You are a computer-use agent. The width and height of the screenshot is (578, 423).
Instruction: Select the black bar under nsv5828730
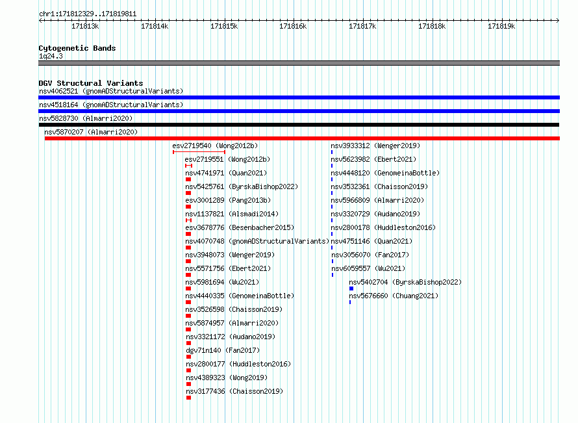299,125
